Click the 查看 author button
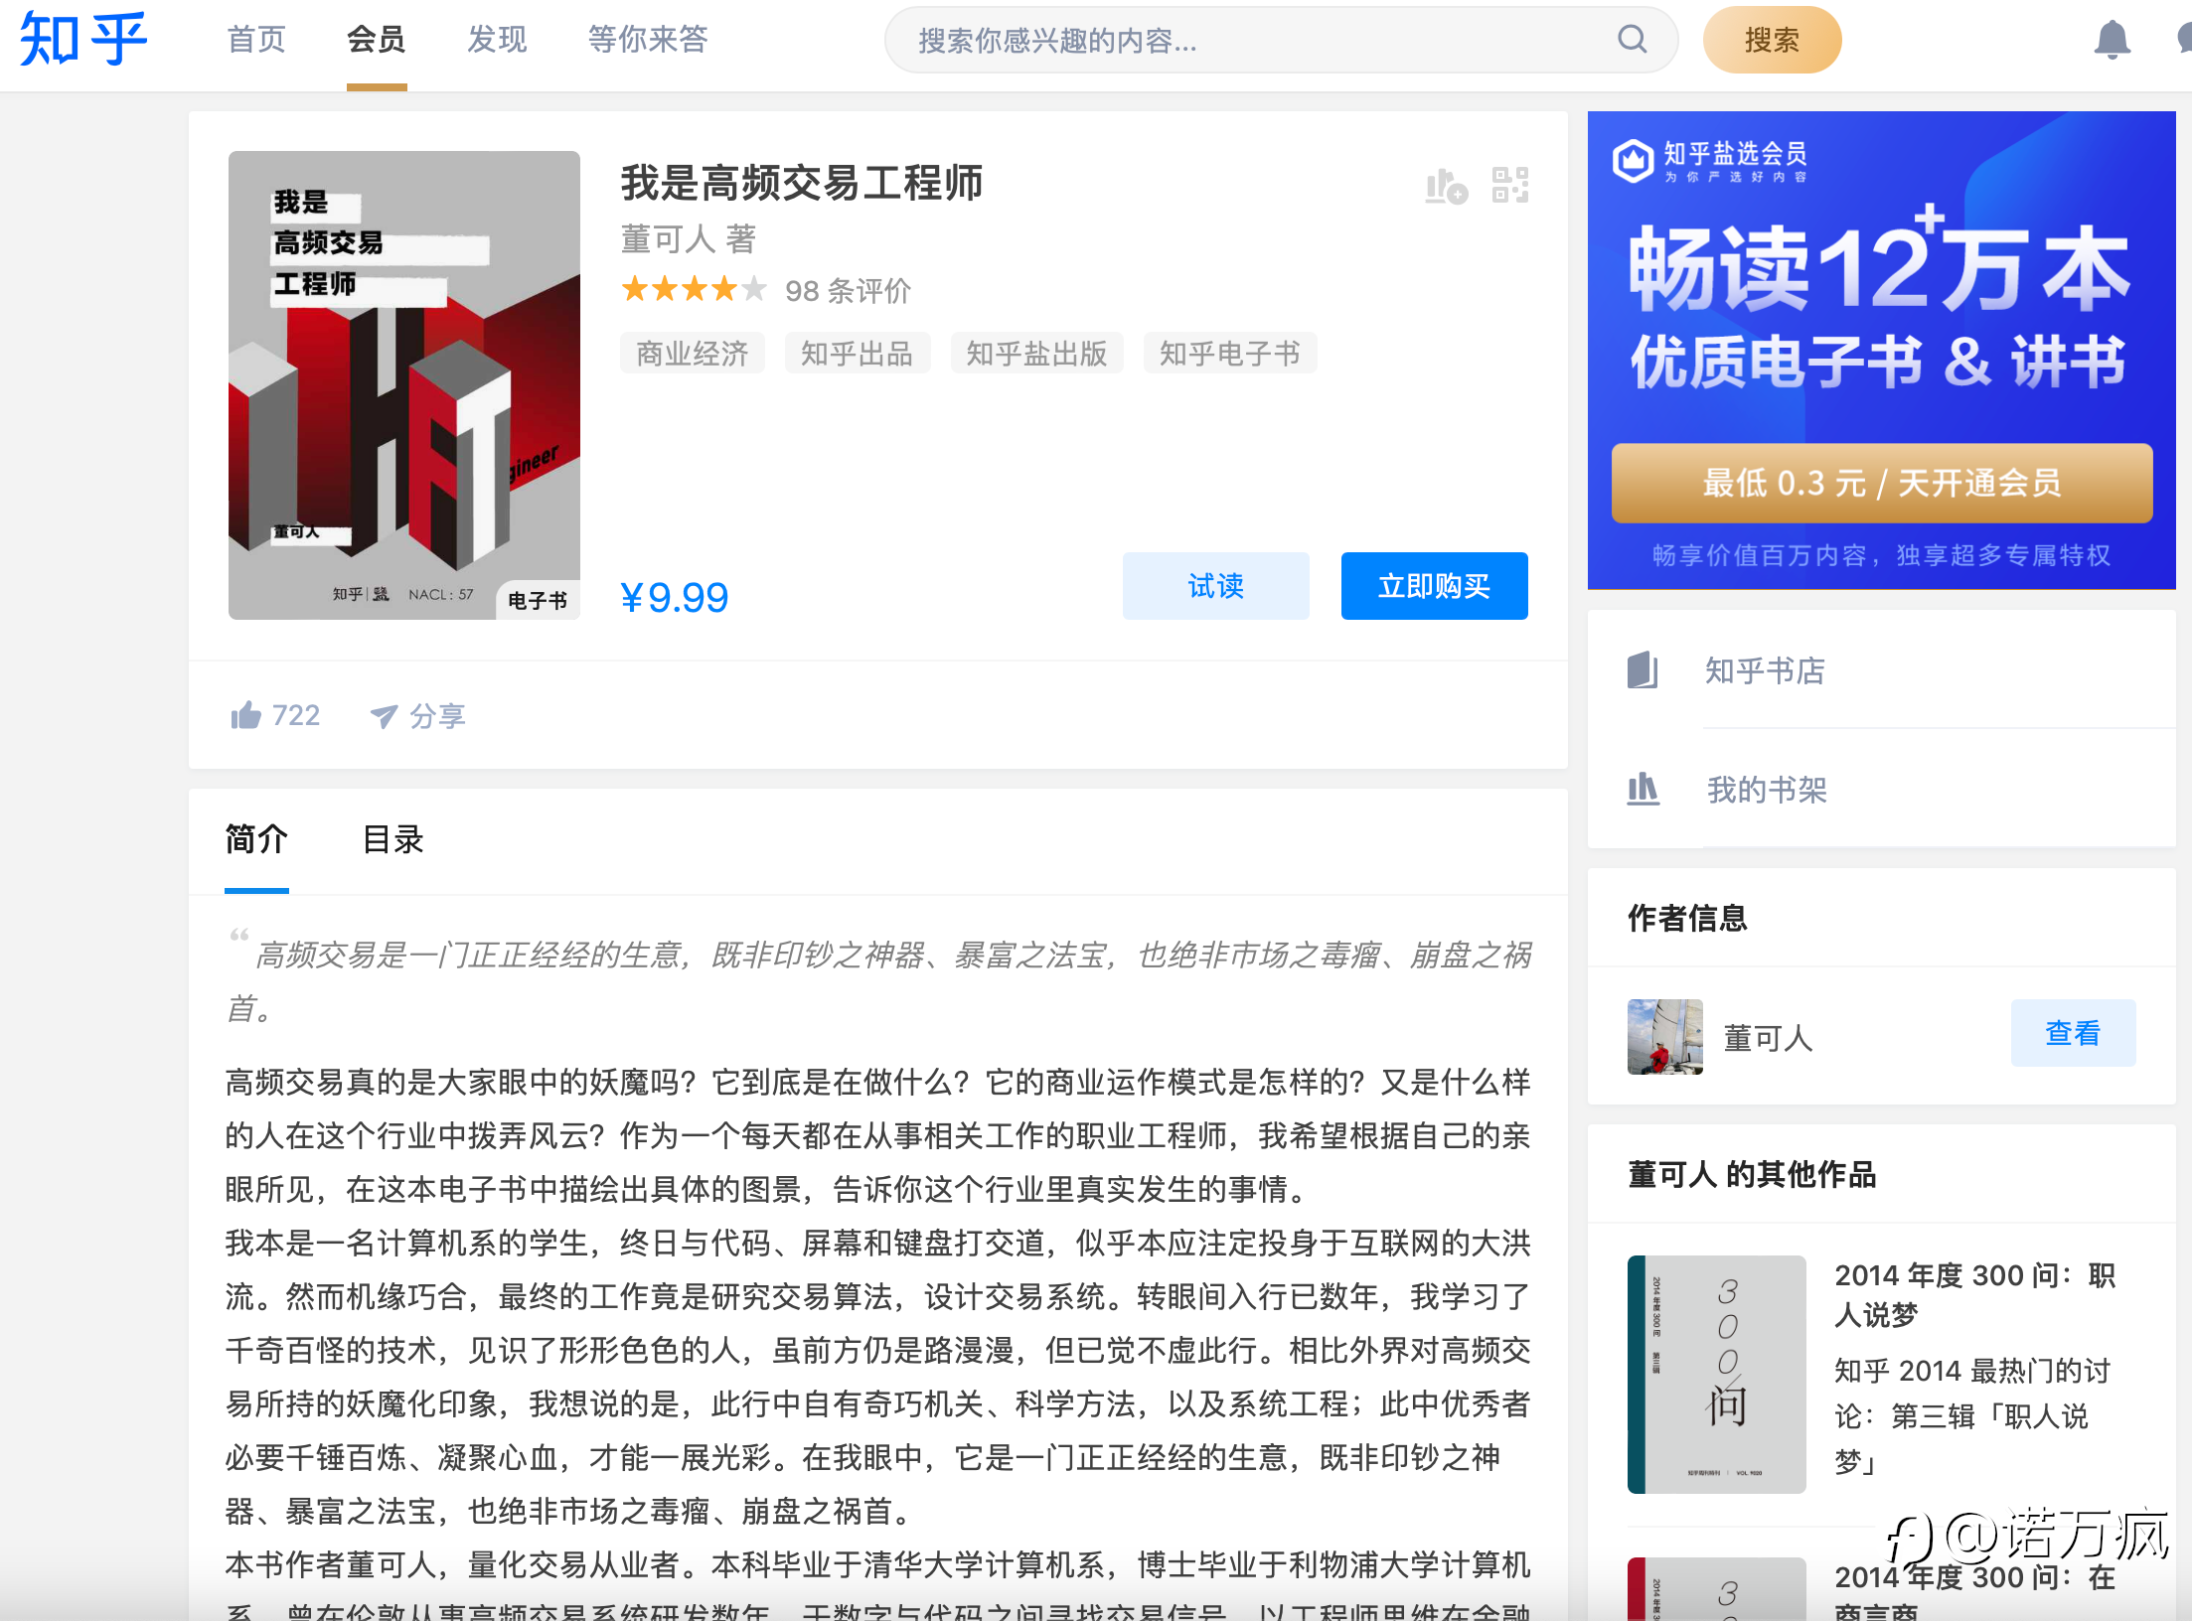The image size is (2192, 1621). (2073, 1033)
